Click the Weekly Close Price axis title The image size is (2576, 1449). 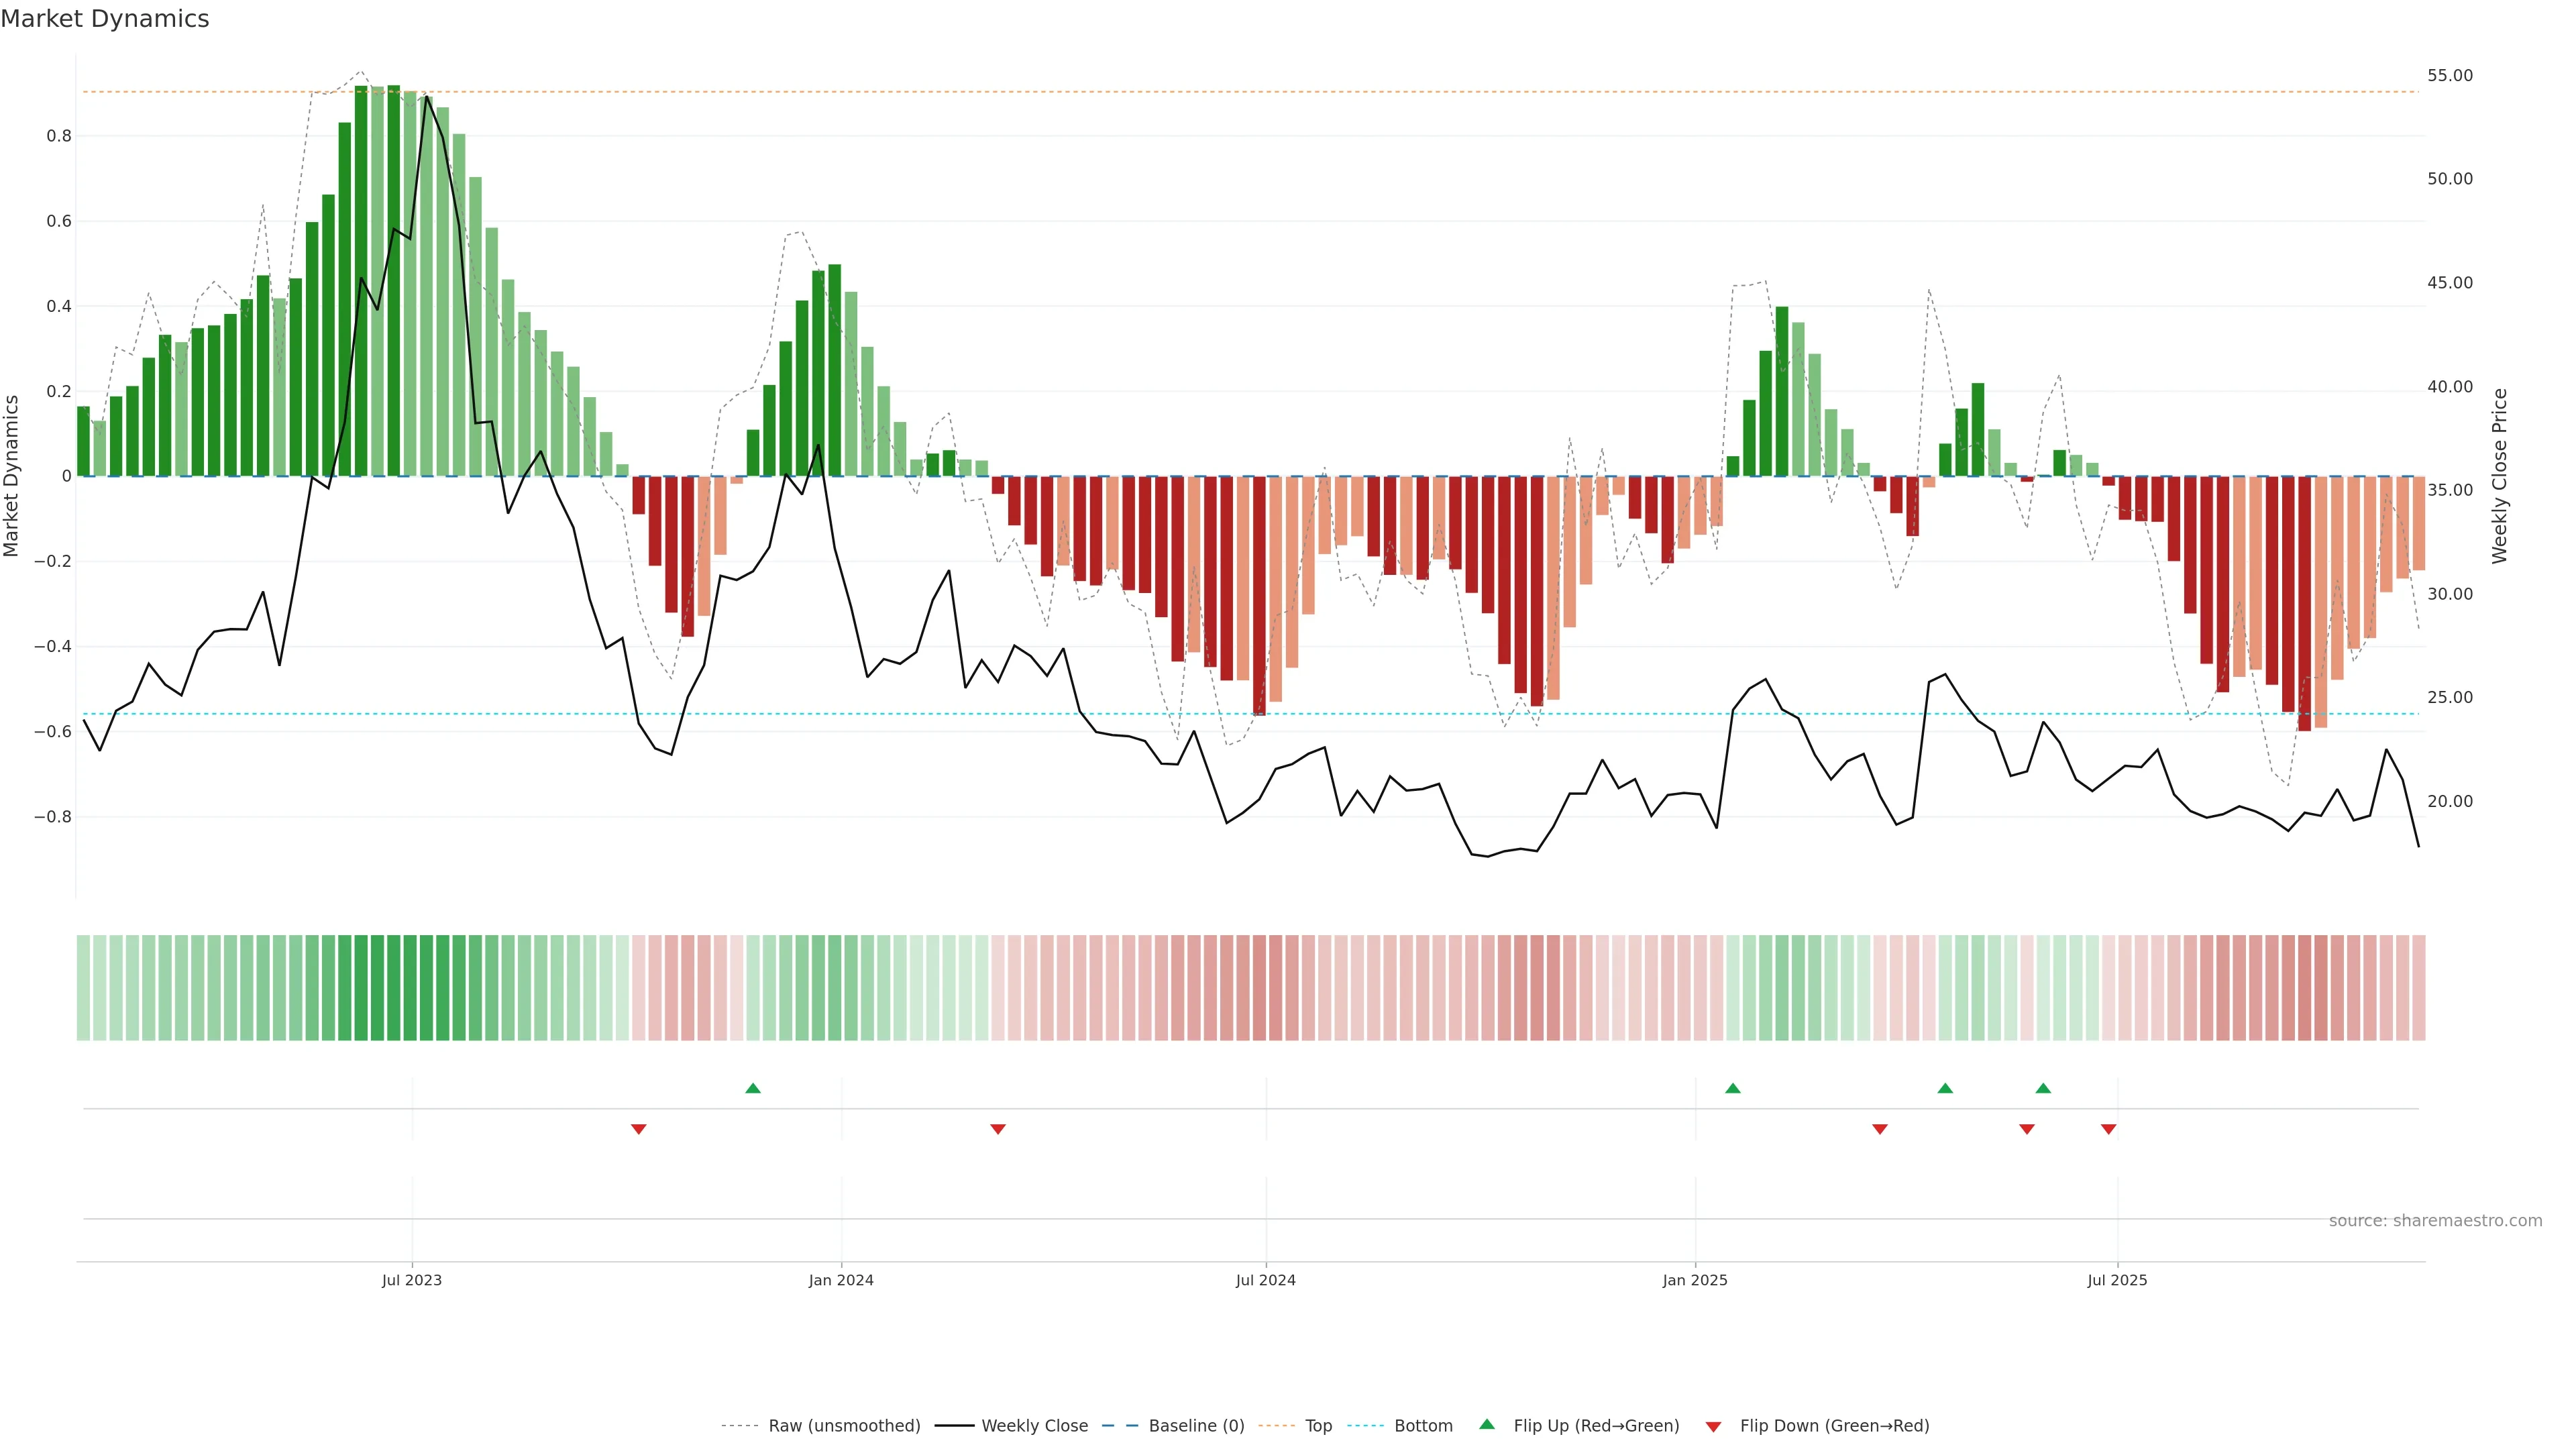click(2500, 476)
